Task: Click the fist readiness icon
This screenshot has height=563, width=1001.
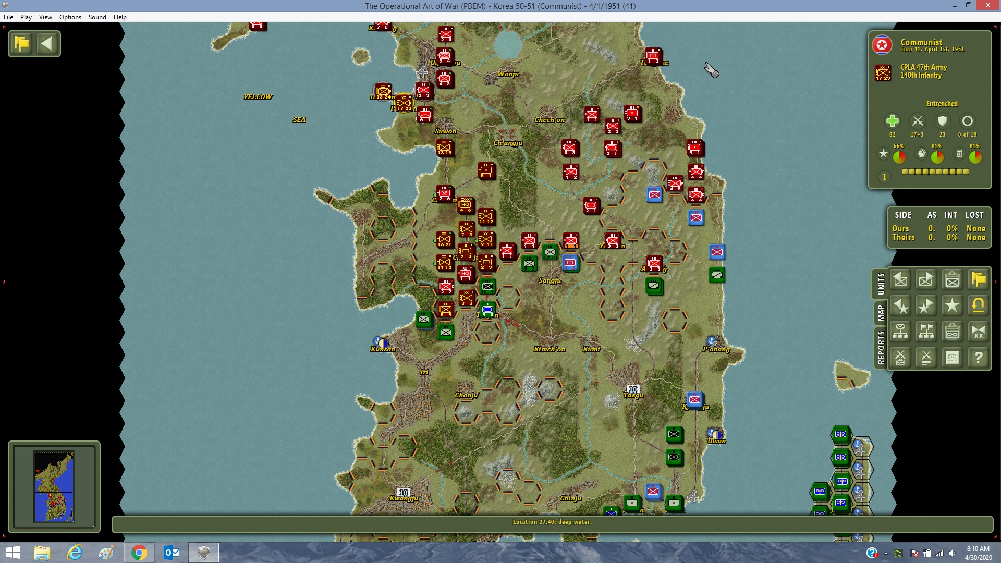Action: 922,153
